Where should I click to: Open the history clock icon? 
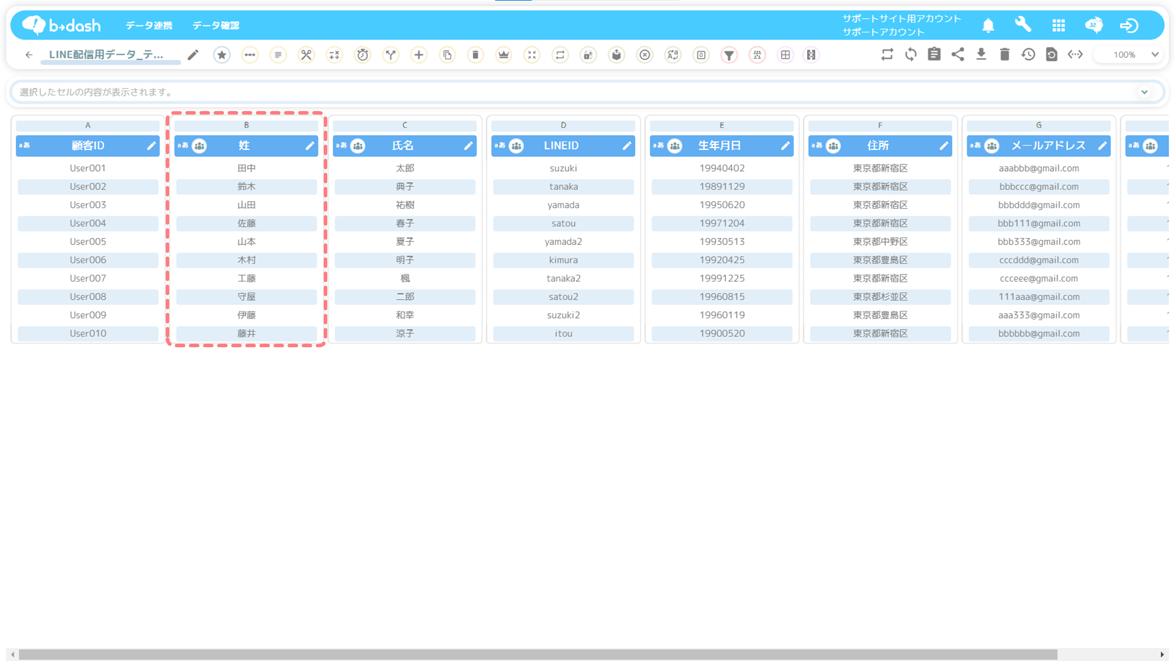[1028, 55]
